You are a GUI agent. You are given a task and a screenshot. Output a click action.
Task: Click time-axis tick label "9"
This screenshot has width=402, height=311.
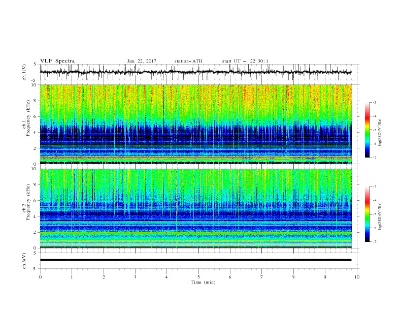point(325,277)
